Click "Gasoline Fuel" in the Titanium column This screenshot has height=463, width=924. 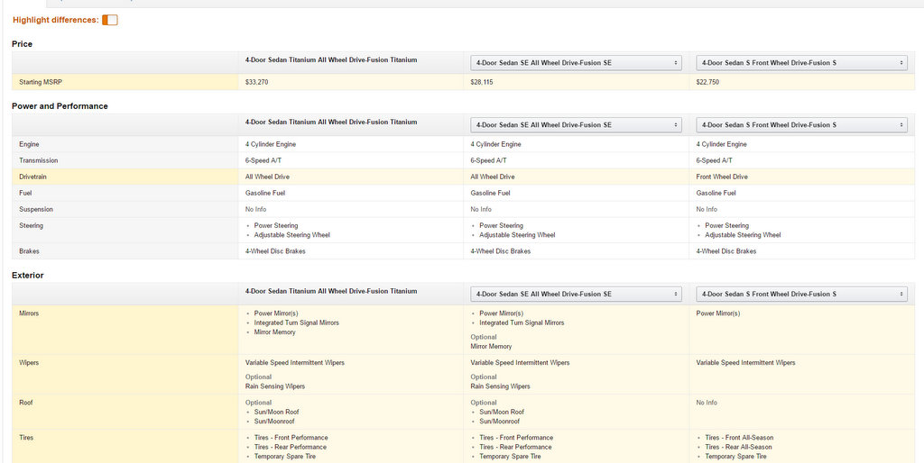coord(265,193)
